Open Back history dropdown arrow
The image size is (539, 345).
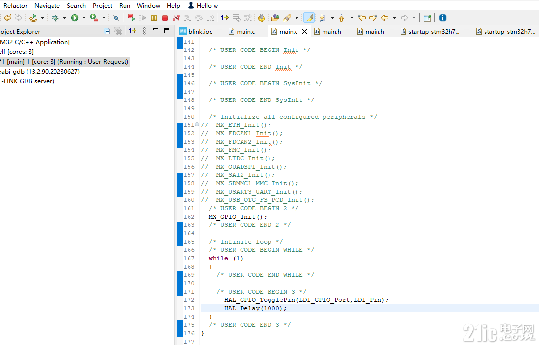coord(394,18)
